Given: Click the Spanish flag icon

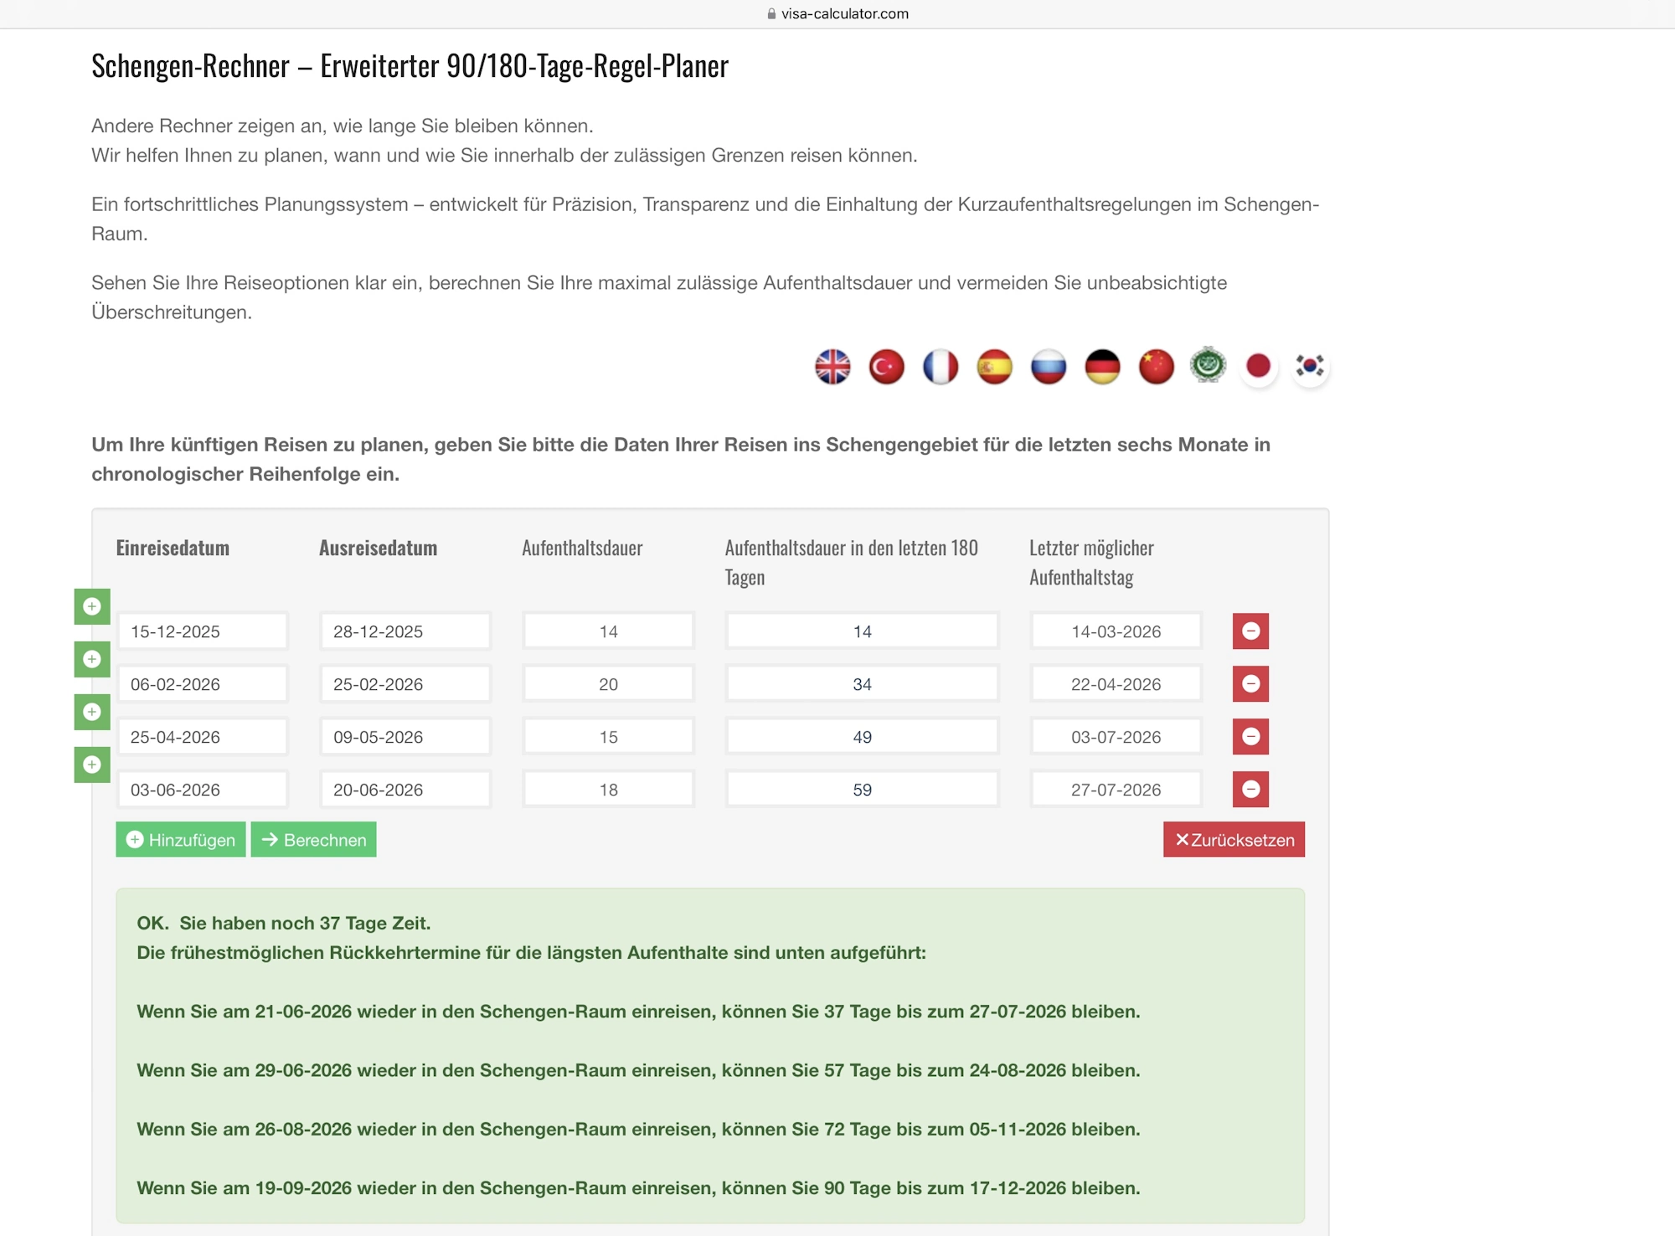Looking at the screenshot, I should (x=994, y=367).
